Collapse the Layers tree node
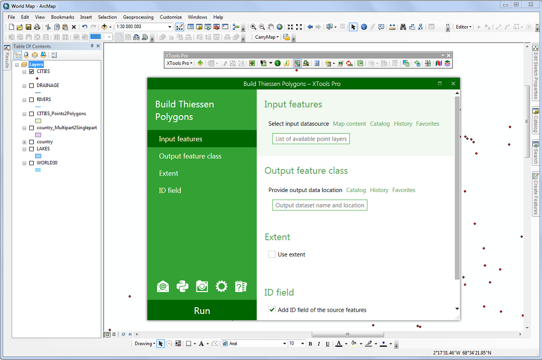 click(x=17, y=65)
